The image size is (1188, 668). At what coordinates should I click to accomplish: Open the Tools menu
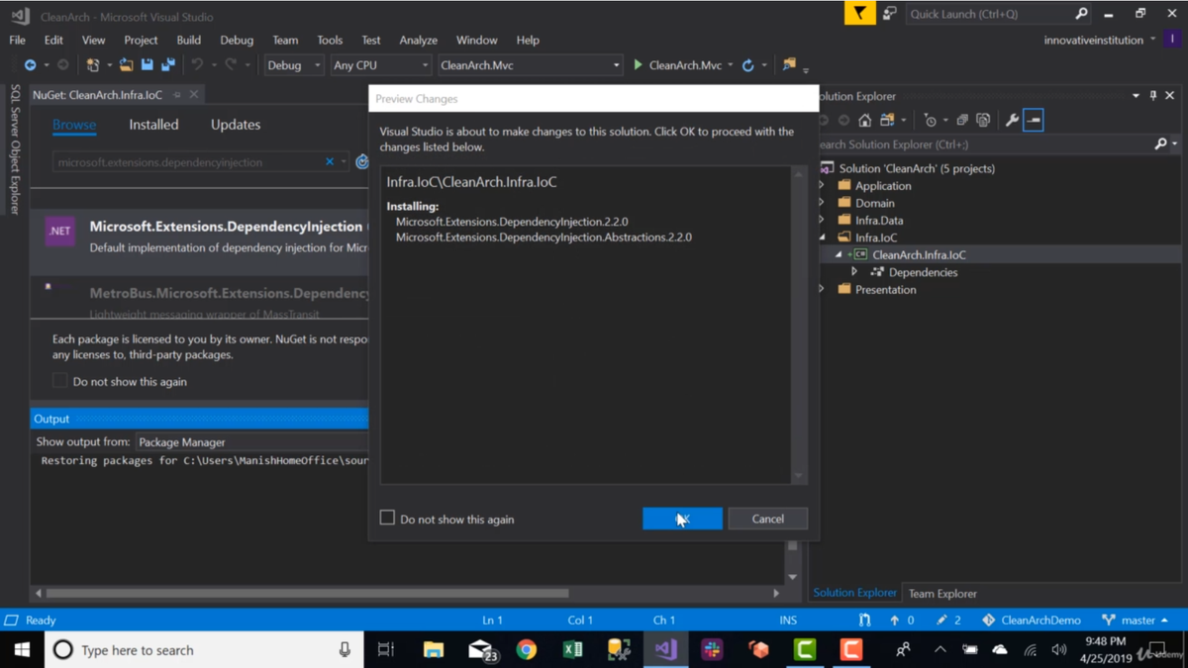click(330, 41)
